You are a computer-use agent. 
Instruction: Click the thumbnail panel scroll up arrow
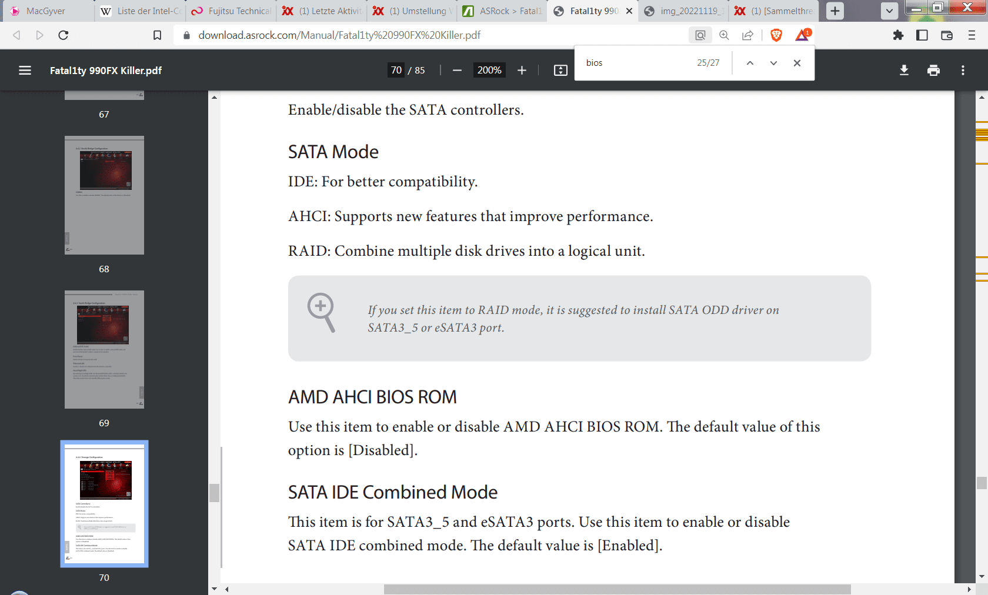(x=214, y=97)
